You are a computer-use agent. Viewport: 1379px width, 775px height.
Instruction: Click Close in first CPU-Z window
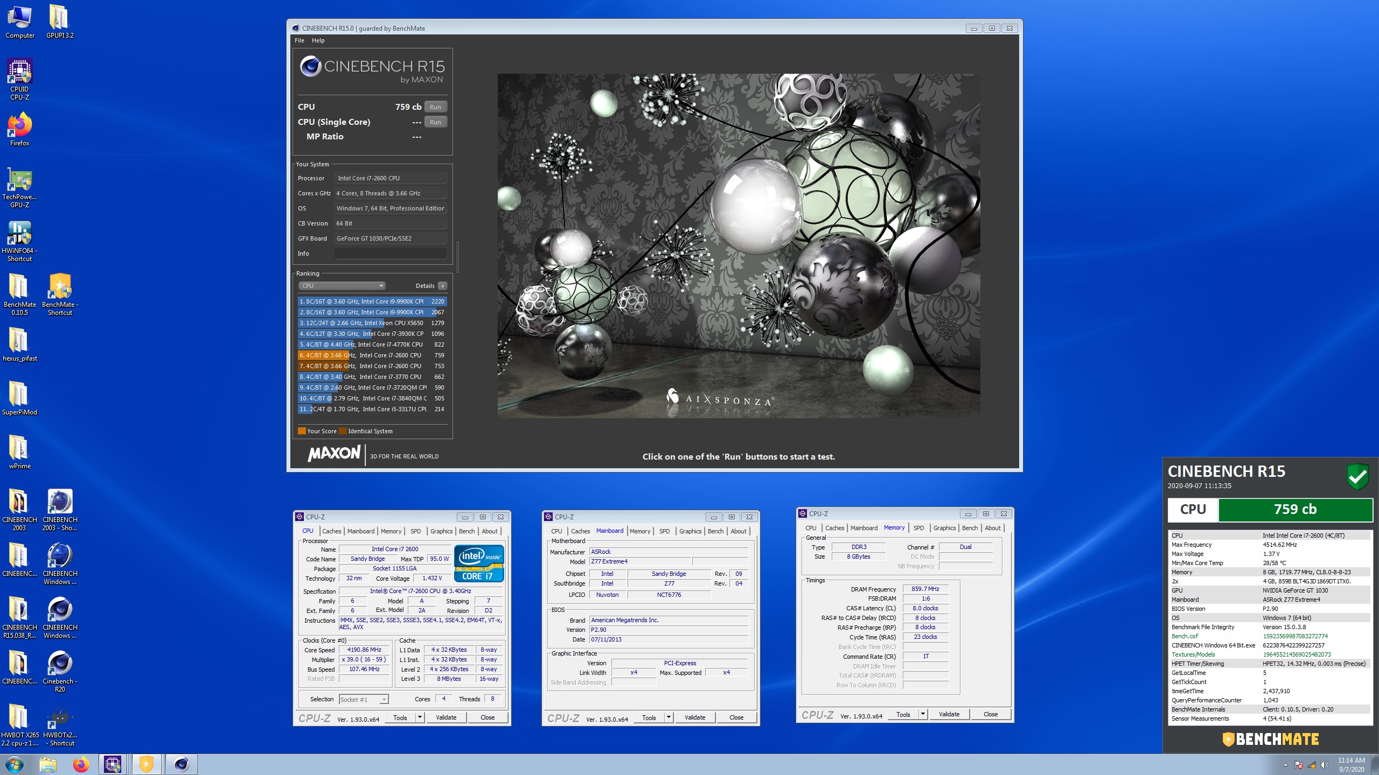click(487, 717)
